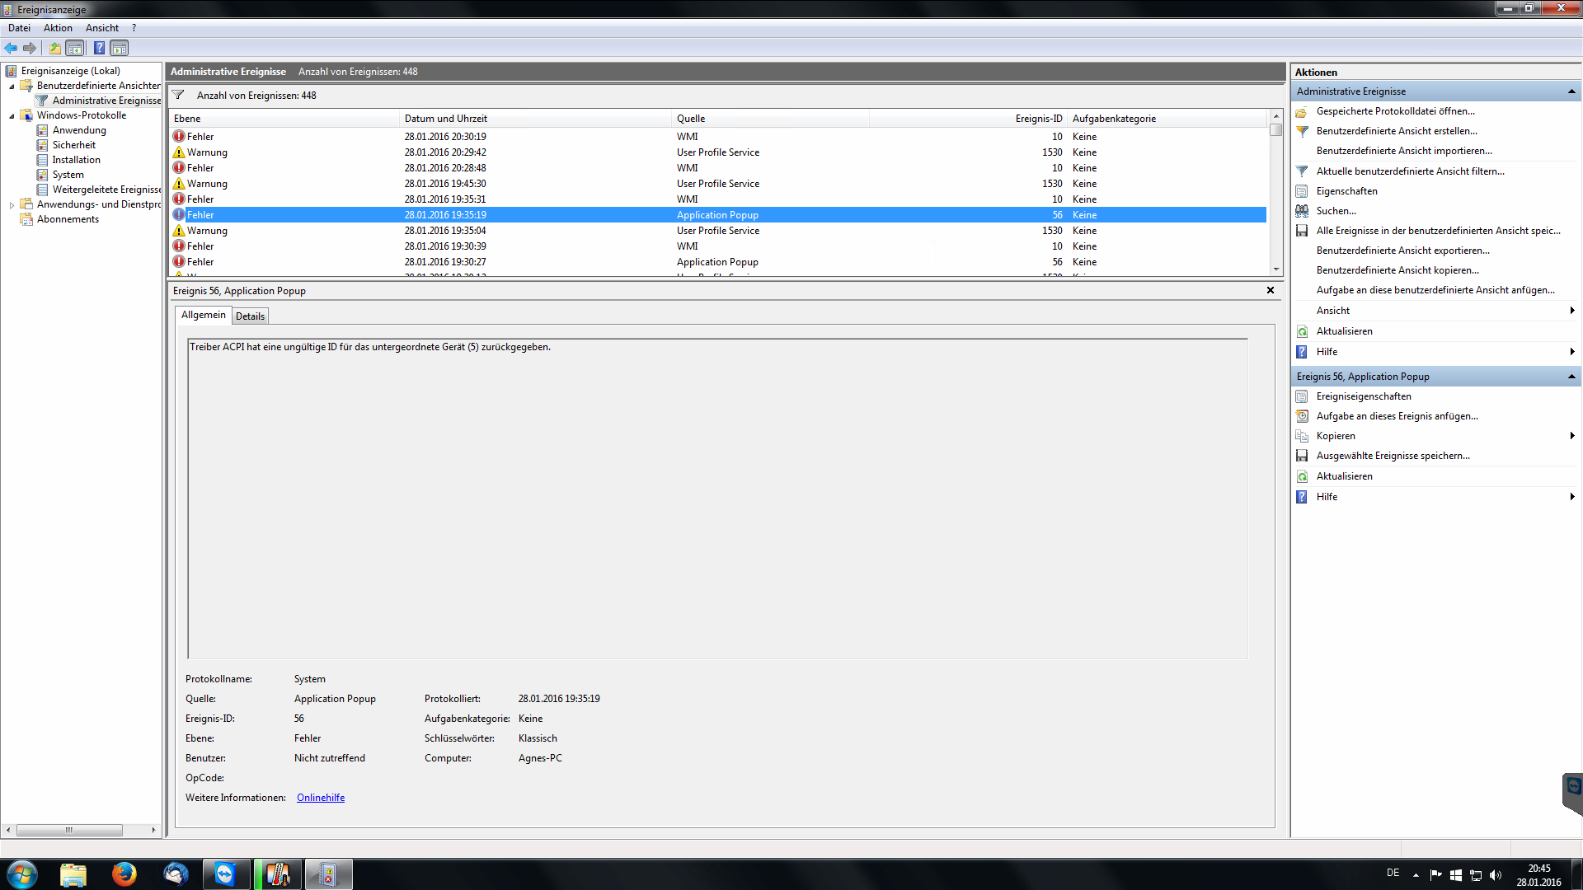The image size is (1583, 890).
Task: Toggle the show/hide action pane toolbar button
Action: pos(120,48)
